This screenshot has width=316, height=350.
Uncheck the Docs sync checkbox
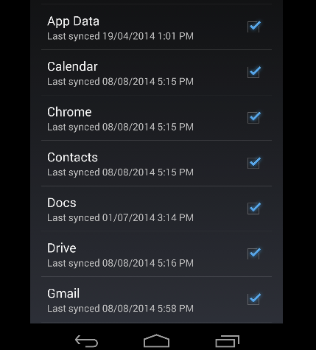pyautogui.click(x=254, y=209)
